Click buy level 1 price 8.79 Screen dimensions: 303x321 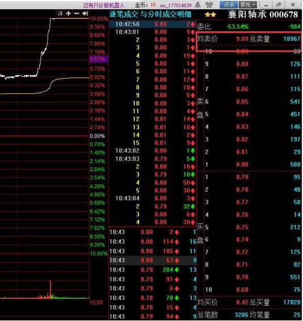coord(242,177)
